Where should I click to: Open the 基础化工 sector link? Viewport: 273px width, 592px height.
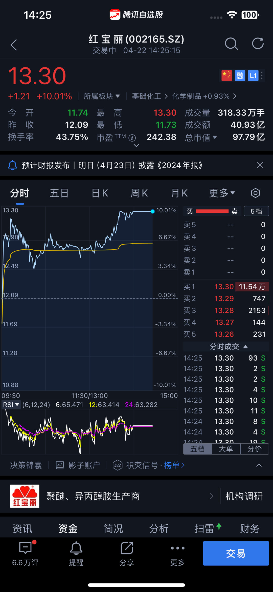150,96
